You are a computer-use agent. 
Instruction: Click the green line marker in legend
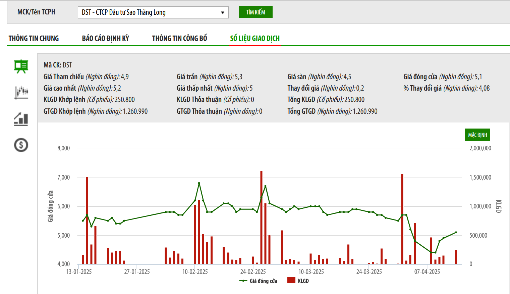click(243, 281)
